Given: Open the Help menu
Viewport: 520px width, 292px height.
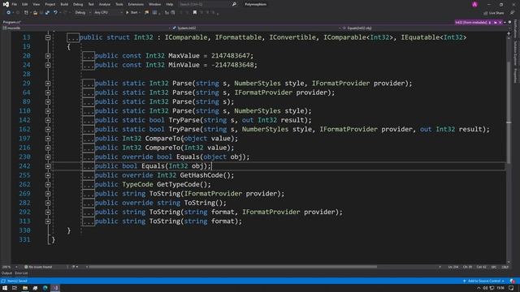Looking at the screenshot, I should pyautogui.click(x=170, y=4).
